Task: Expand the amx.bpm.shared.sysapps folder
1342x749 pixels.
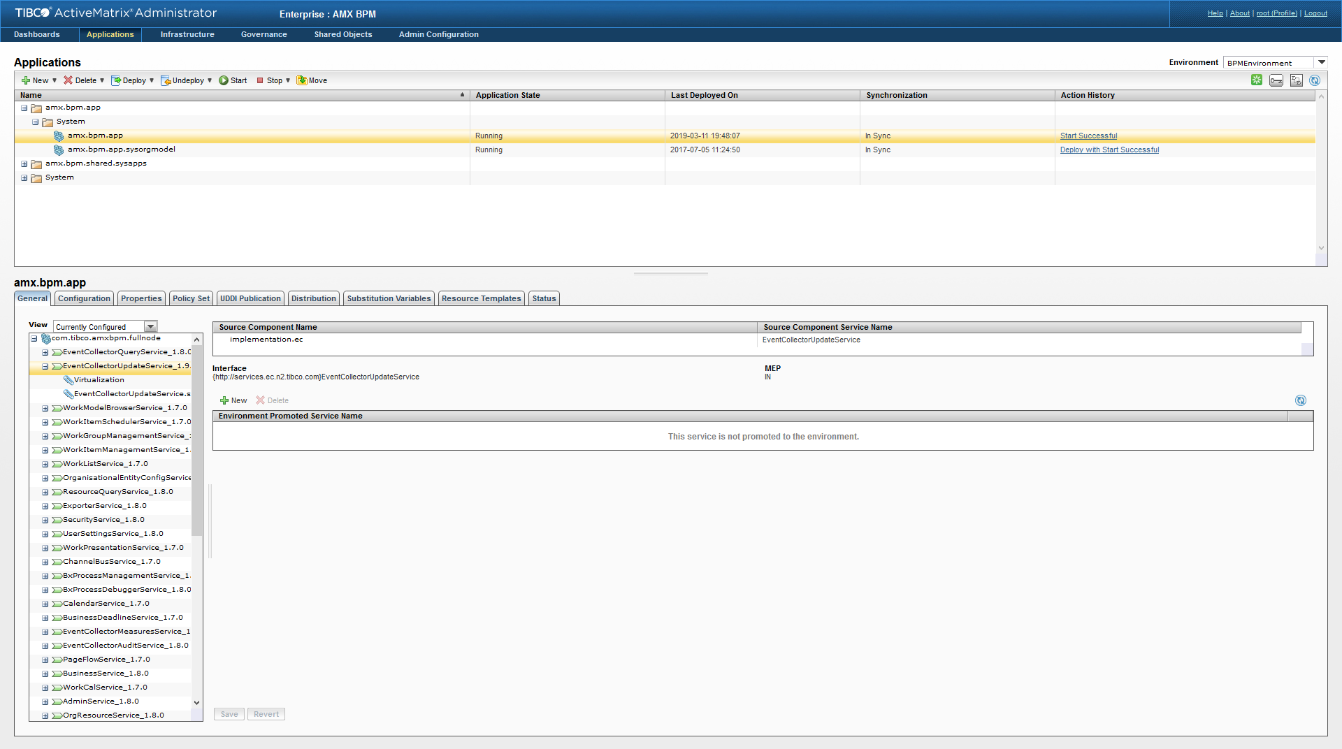Action: tap(24, 164)
